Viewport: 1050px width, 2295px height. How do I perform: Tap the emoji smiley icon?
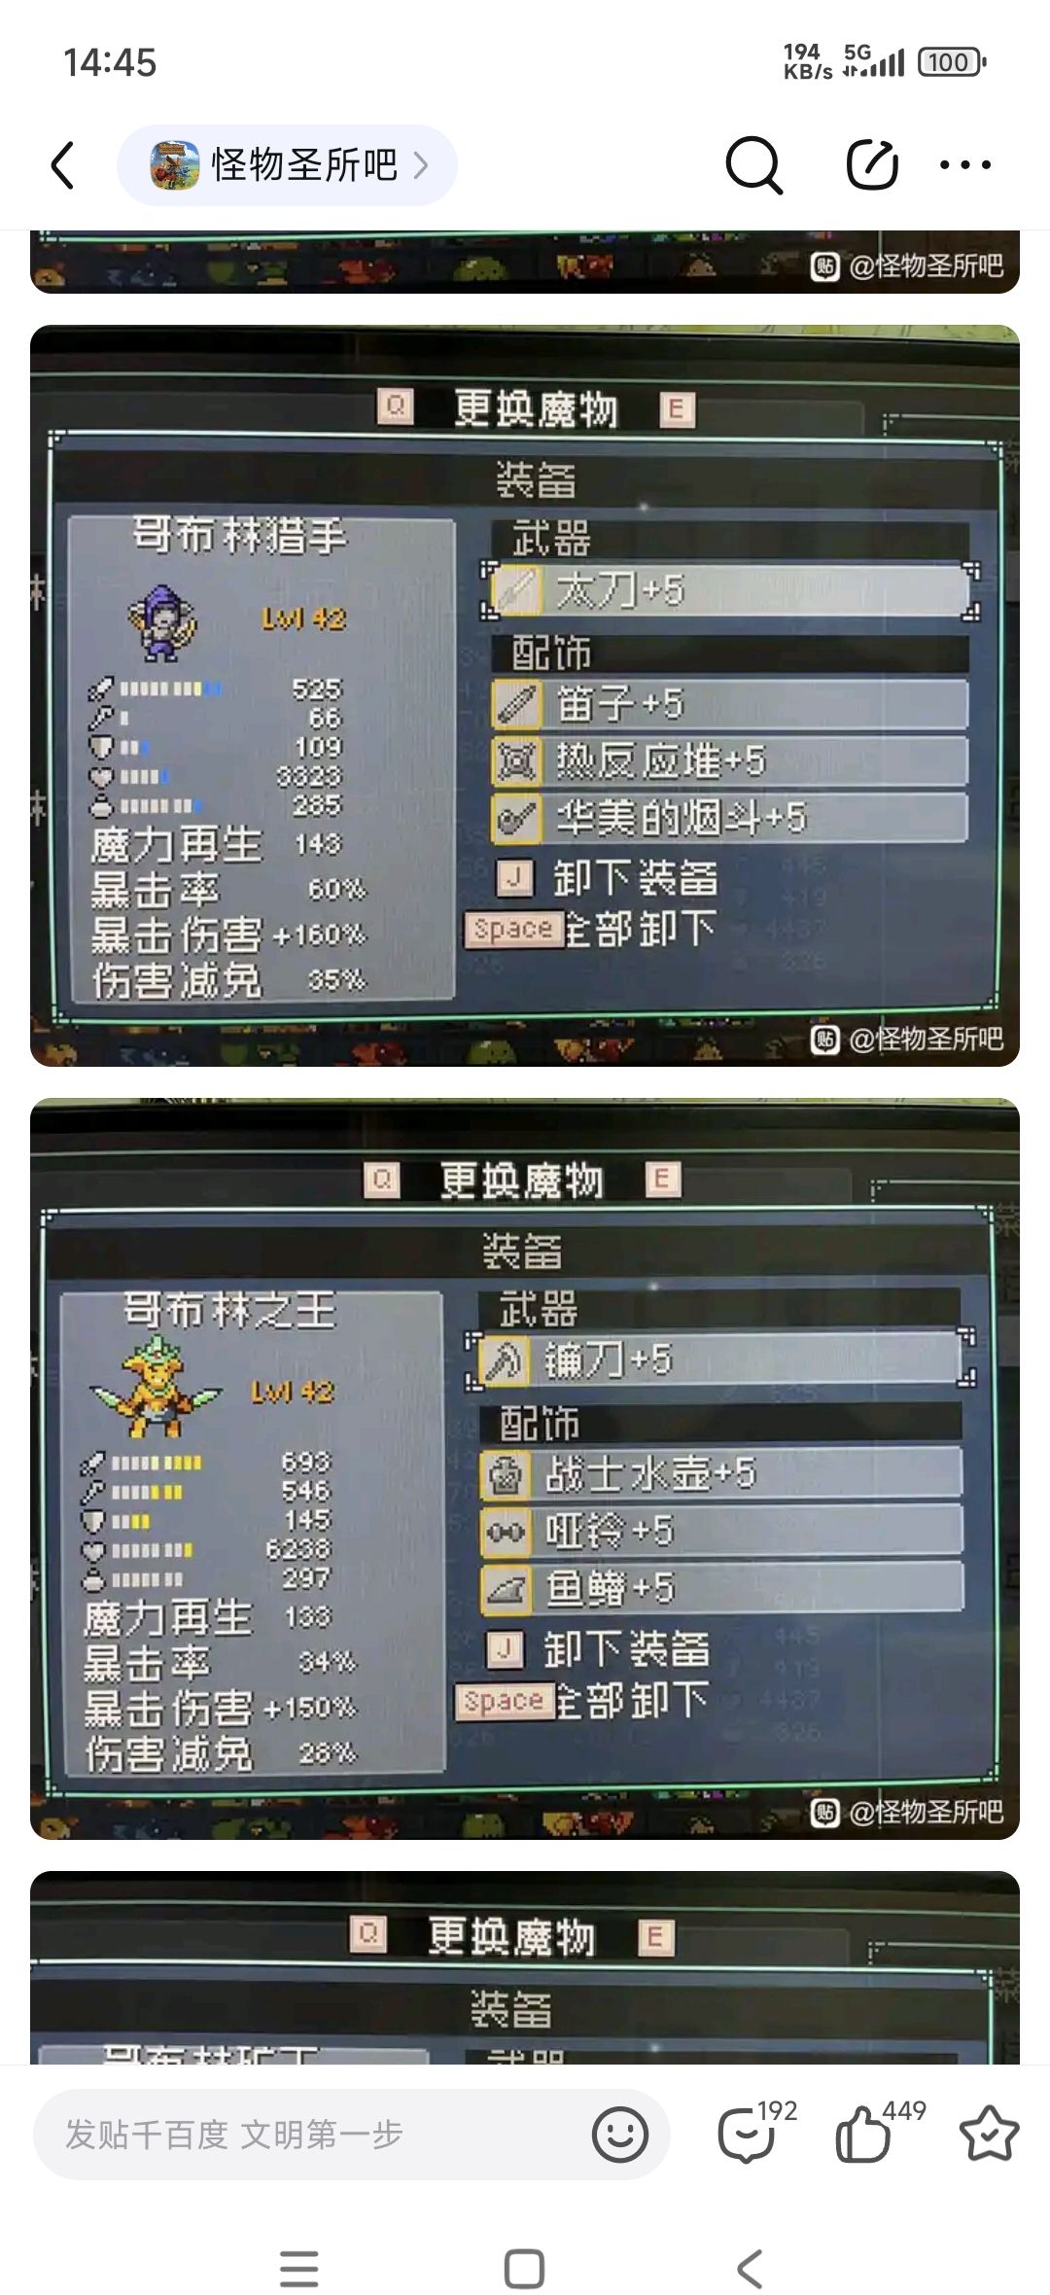point(620,2135)
